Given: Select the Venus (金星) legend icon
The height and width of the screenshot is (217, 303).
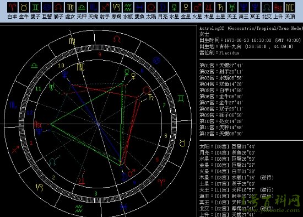Looking at the screenshot, I should (x=186, y=7).
